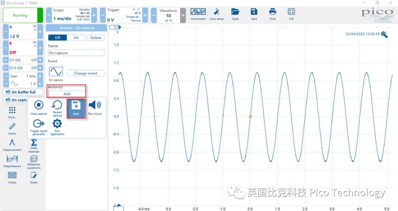Decrease Scope timebase with minus
Image resolution: width=398 pixels, height=211 pixels.
click(49, 15)
